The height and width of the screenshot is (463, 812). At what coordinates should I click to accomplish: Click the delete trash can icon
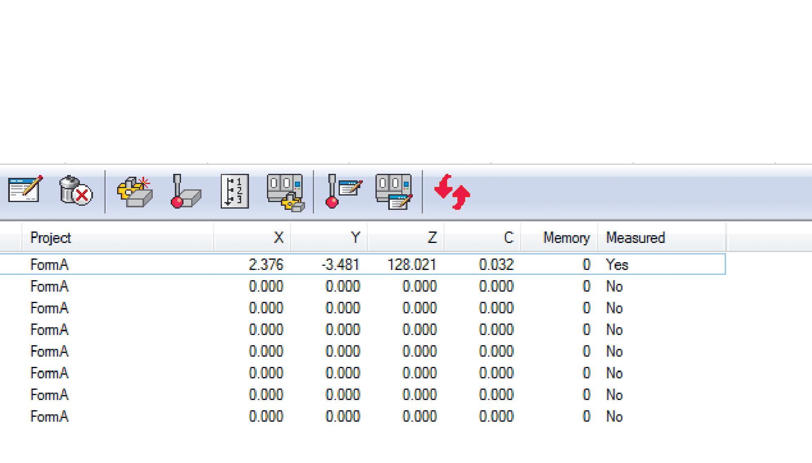[x=75, y=191]
